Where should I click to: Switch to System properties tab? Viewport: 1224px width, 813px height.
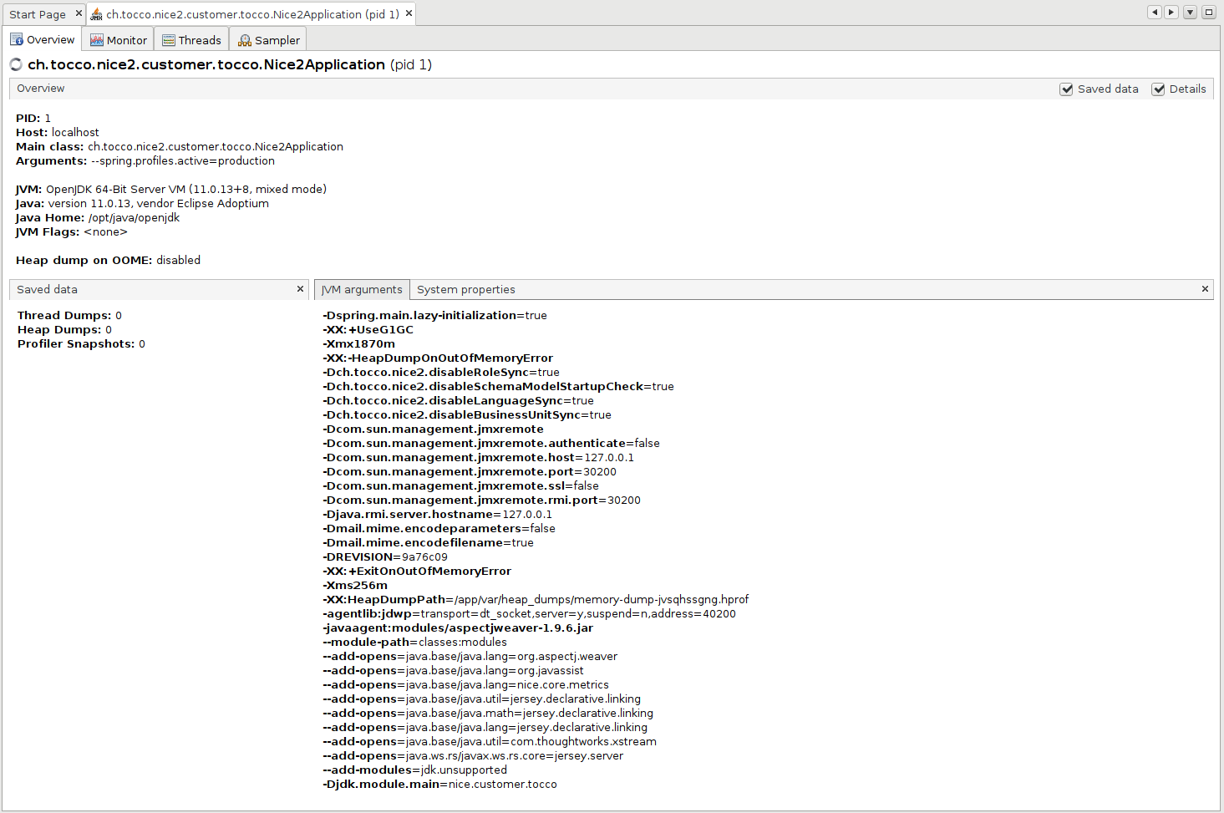point(465,289)
